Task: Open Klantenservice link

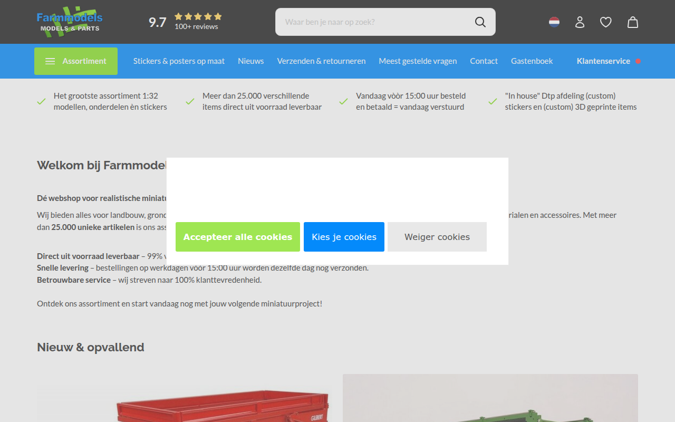Action: 603,61
